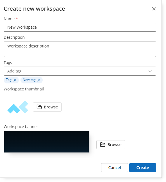Expand the Tags dropdown chevron

pyautogui.click(x=150, y=71)
